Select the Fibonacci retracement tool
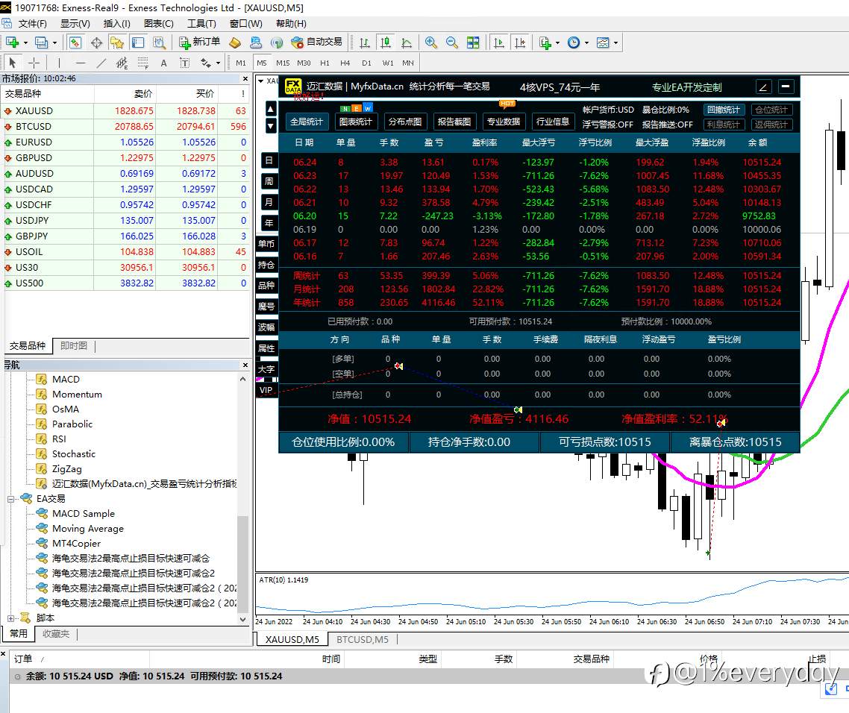 pos(142,63)
